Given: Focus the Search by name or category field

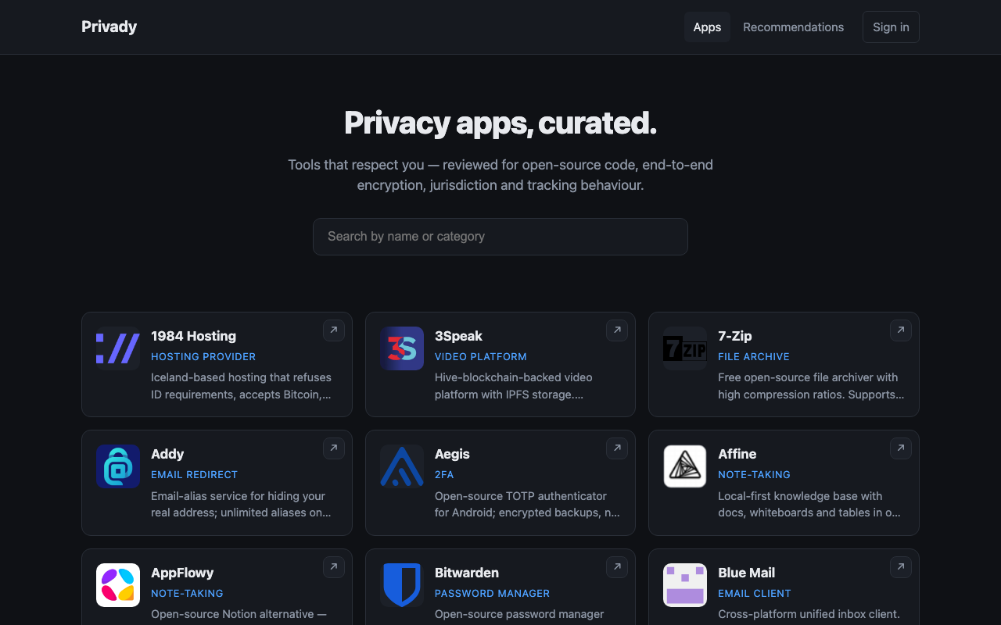Looking at the screenshot, I should click(x=500, y=237).
